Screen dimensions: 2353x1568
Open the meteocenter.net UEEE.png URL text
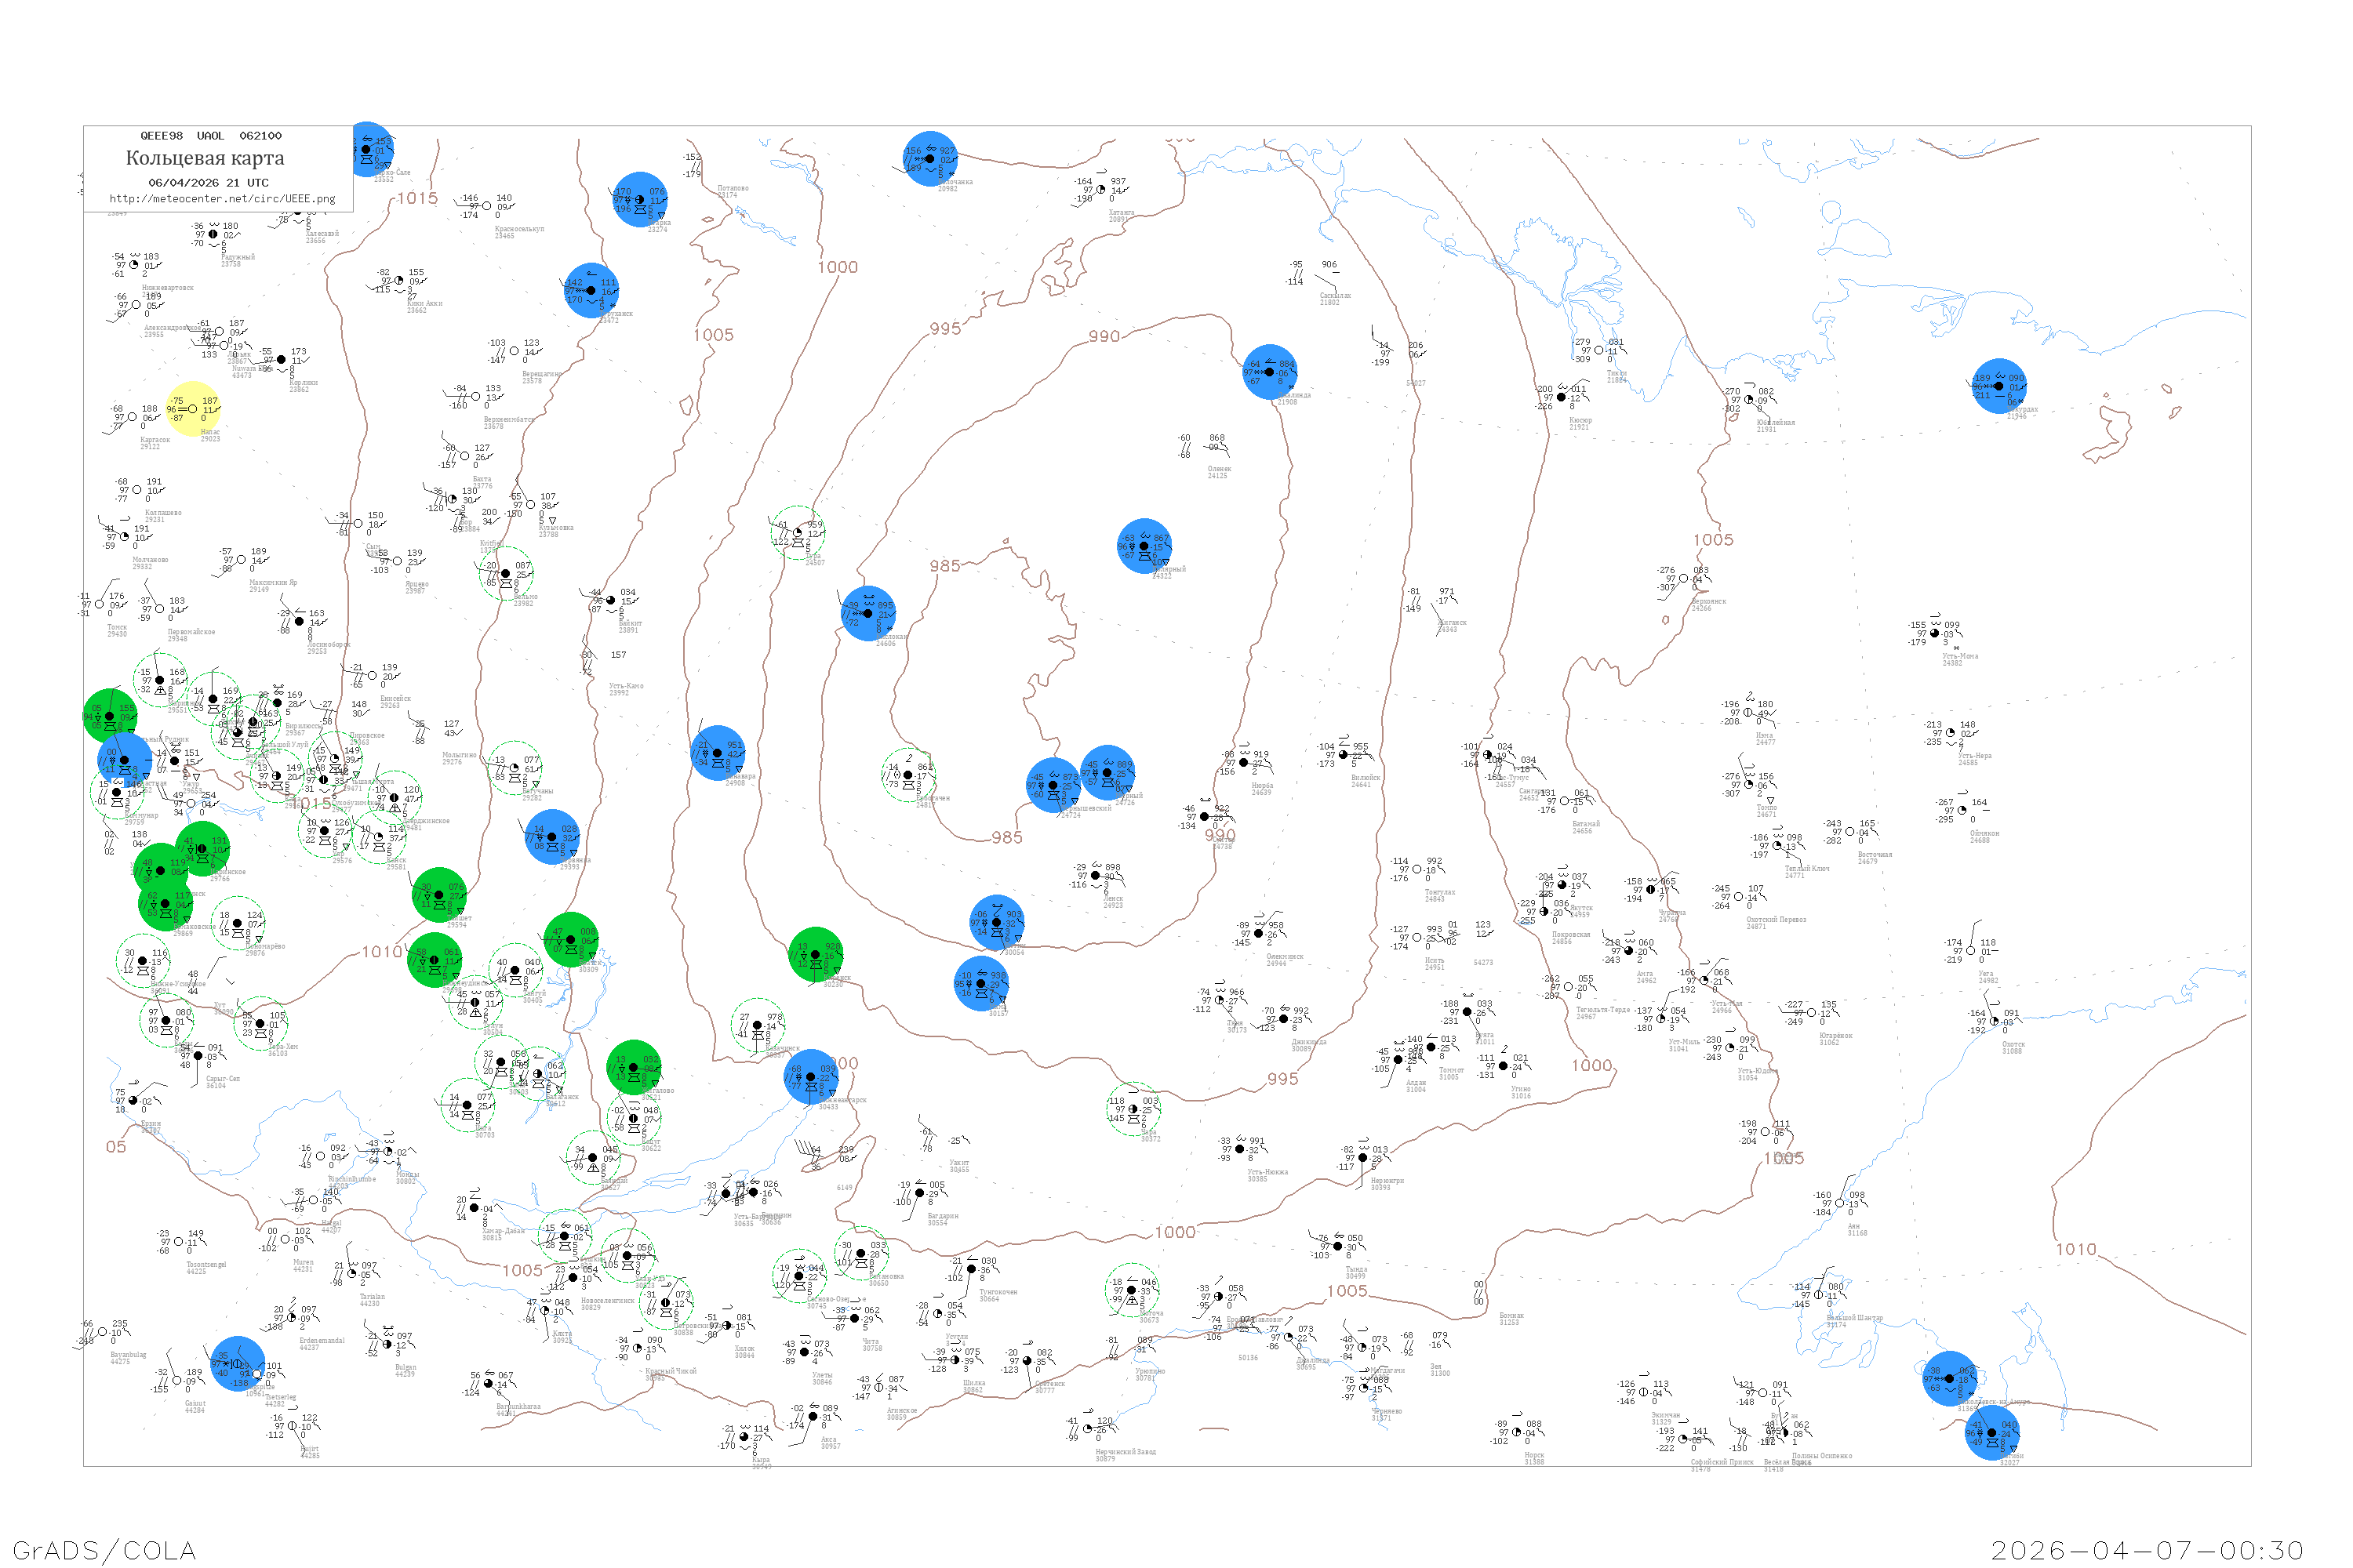[x=222, y=199]
